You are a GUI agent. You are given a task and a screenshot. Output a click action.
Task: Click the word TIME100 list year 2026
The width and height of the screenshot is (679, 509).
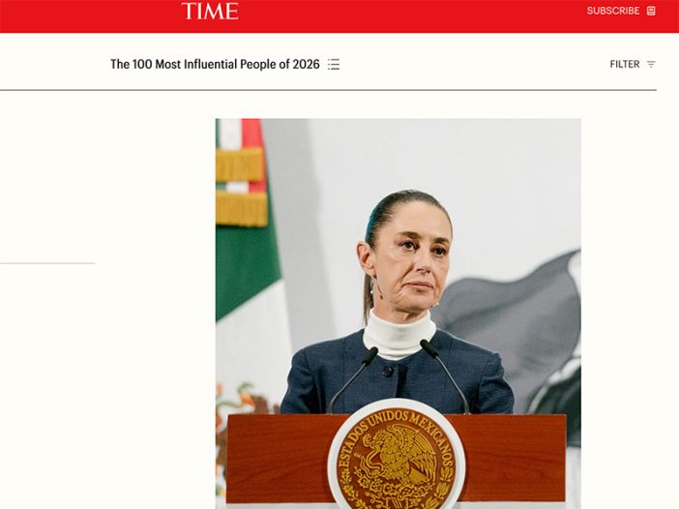click(307, 65)
